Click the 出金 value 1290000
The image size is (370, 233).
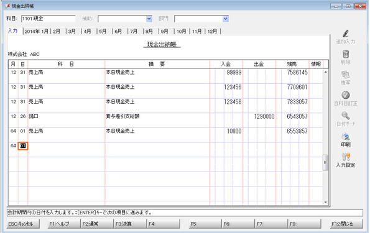coord(264,116)
